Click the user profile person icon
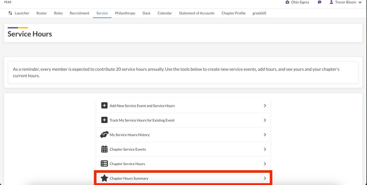This screenshot has width=367, height=185. pyautogui.click(x=331, y=2)
